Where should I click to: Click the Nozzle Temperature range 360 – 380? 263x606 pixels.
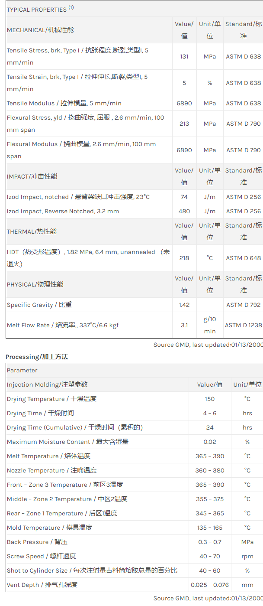pos(210,470)
